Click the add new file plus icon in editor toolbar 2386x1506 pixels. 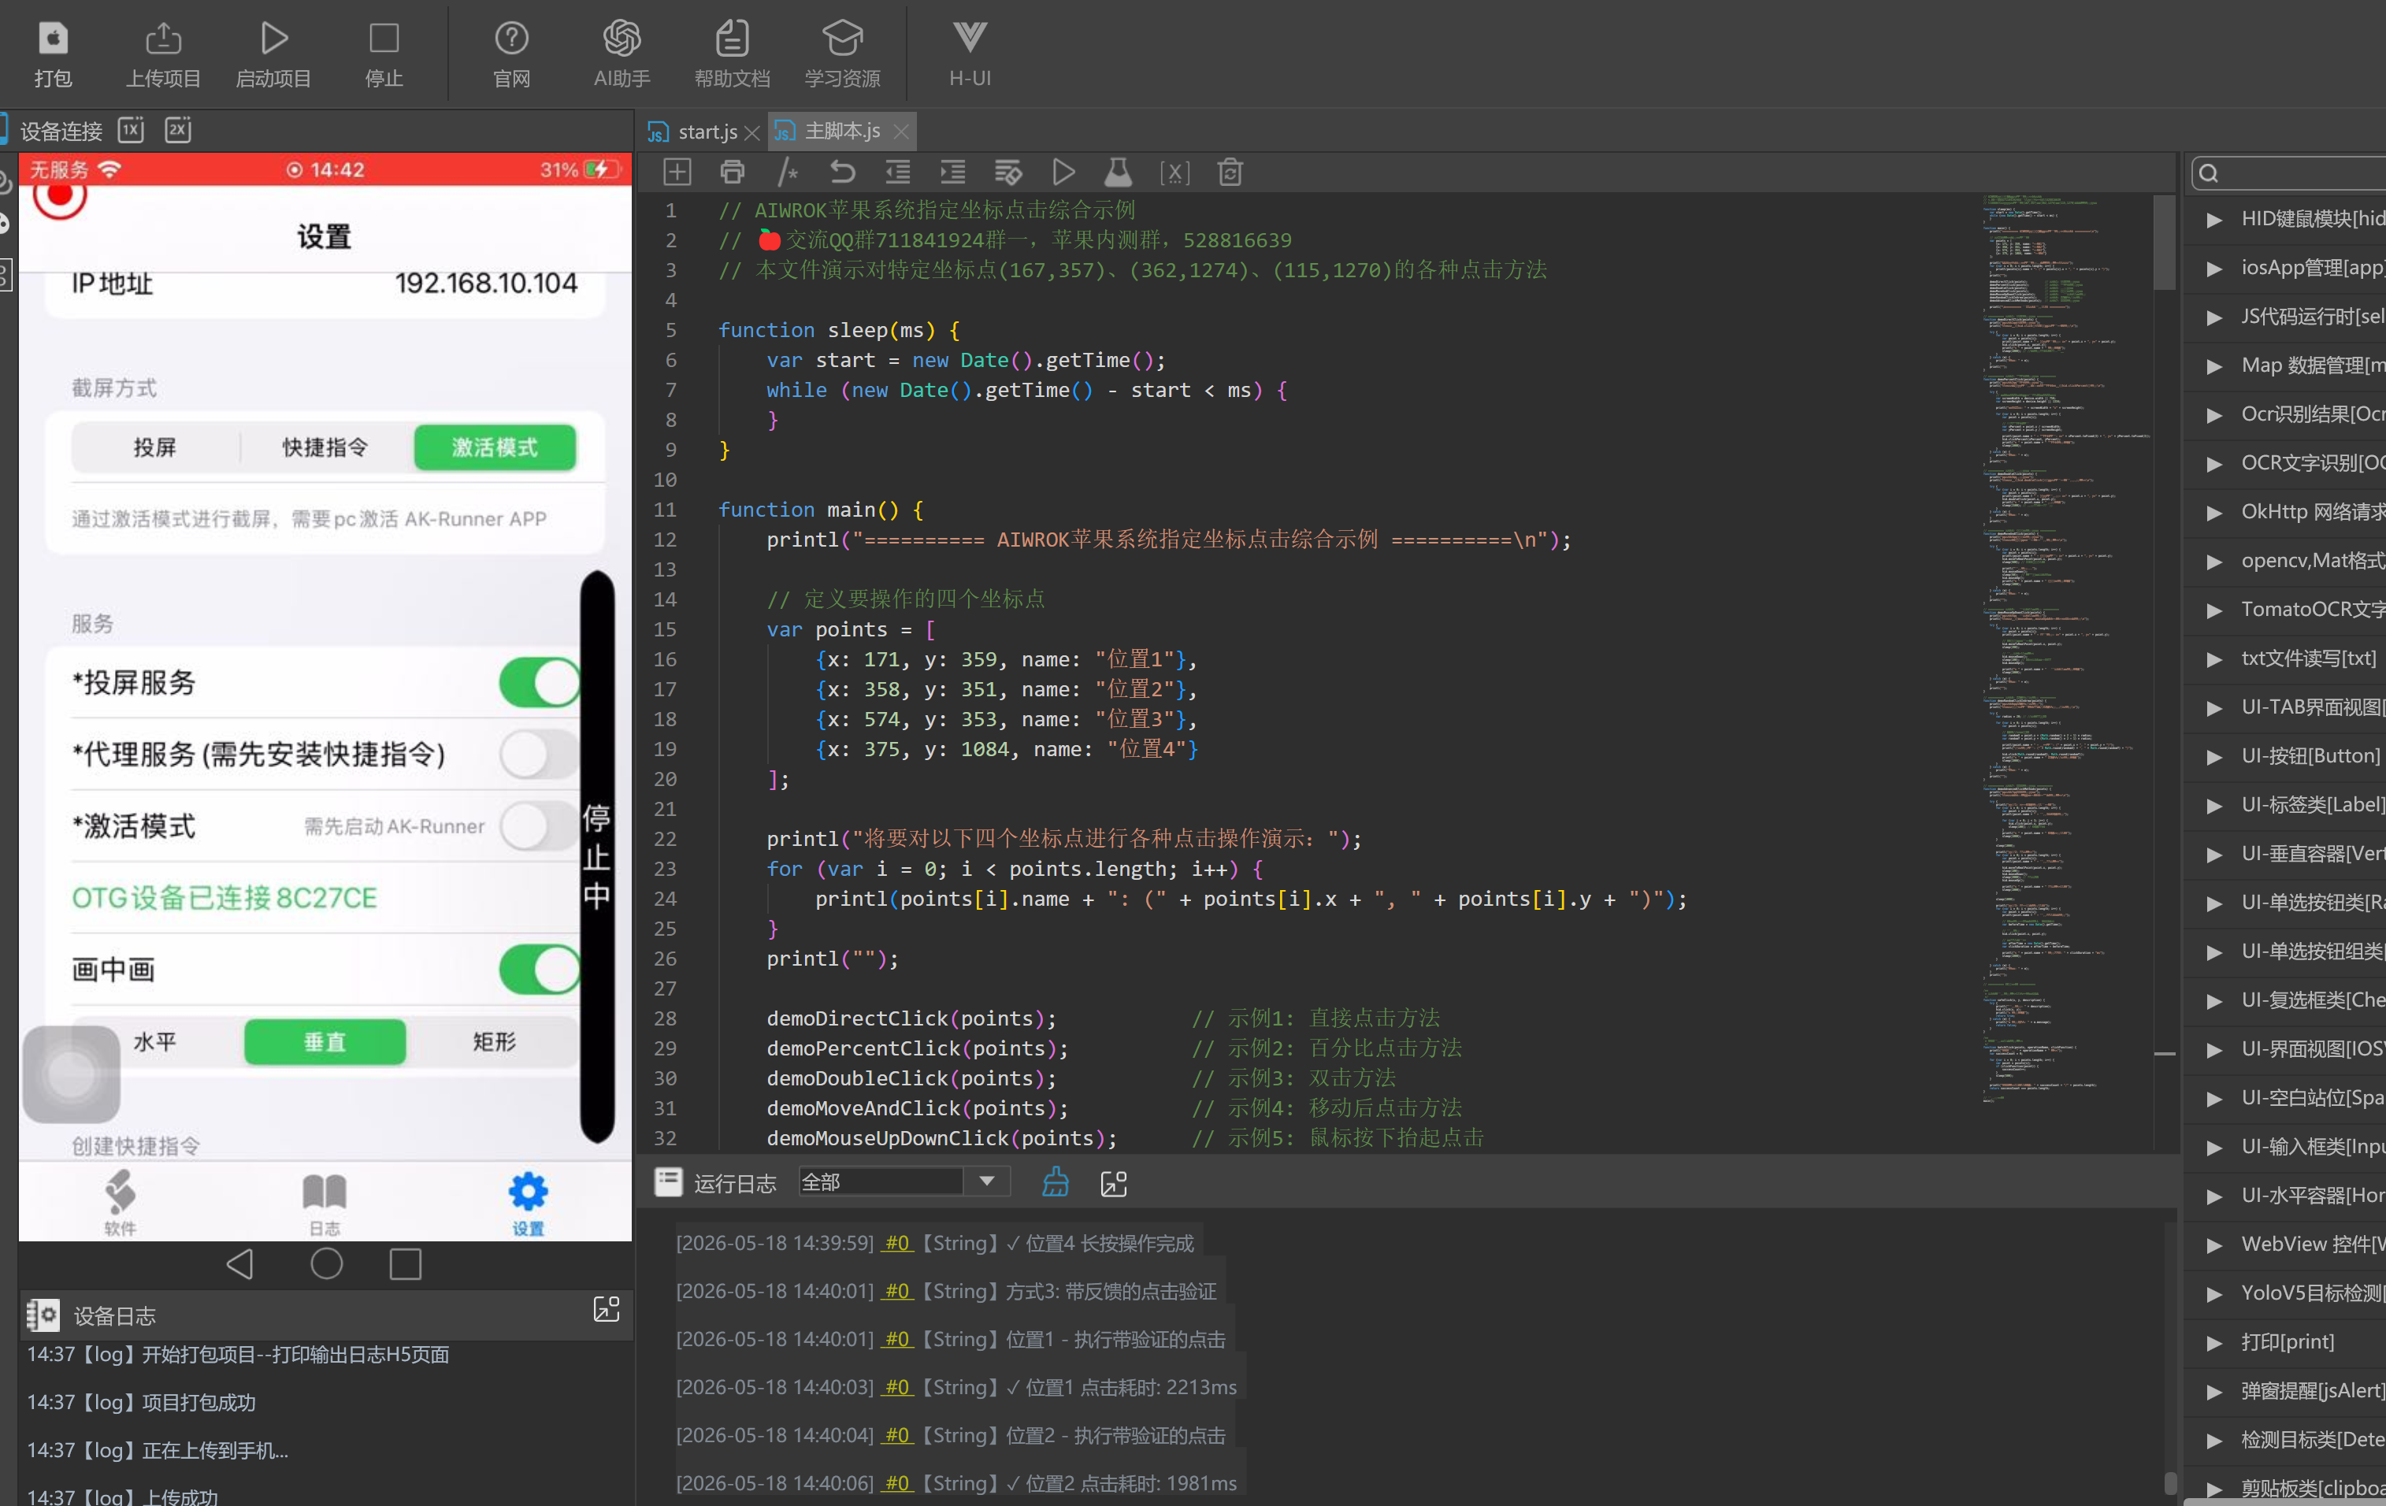pyautogui.click(x=677, y=172)
